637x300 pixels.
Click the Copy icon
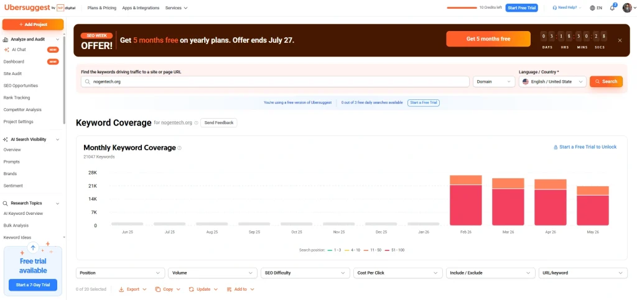coord(157,289)
